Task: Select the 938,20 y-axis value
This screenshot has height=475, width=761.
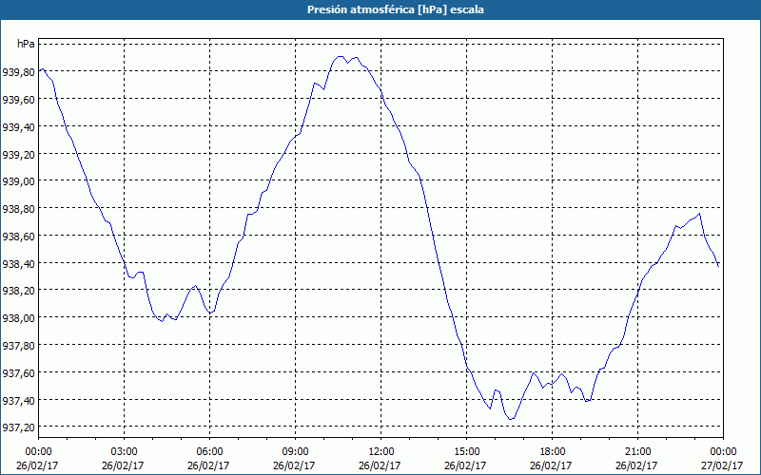Action: (x=18, y=291)
